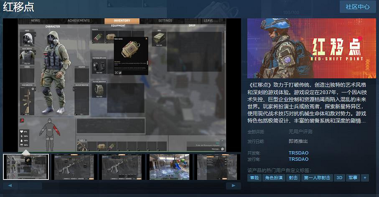Click the Red-Shift Point header banner image
Screen dimensions: 379x197
coord(311,48)
